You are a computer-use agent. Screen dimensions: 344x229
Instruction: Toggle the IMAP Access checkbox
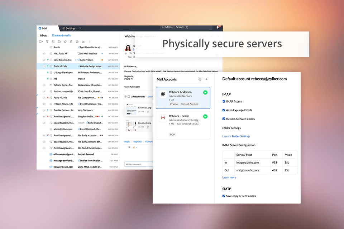(x=224, y=102)
